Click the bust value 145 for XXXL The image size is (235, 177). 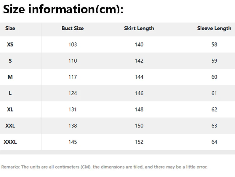tap(73, 142)
